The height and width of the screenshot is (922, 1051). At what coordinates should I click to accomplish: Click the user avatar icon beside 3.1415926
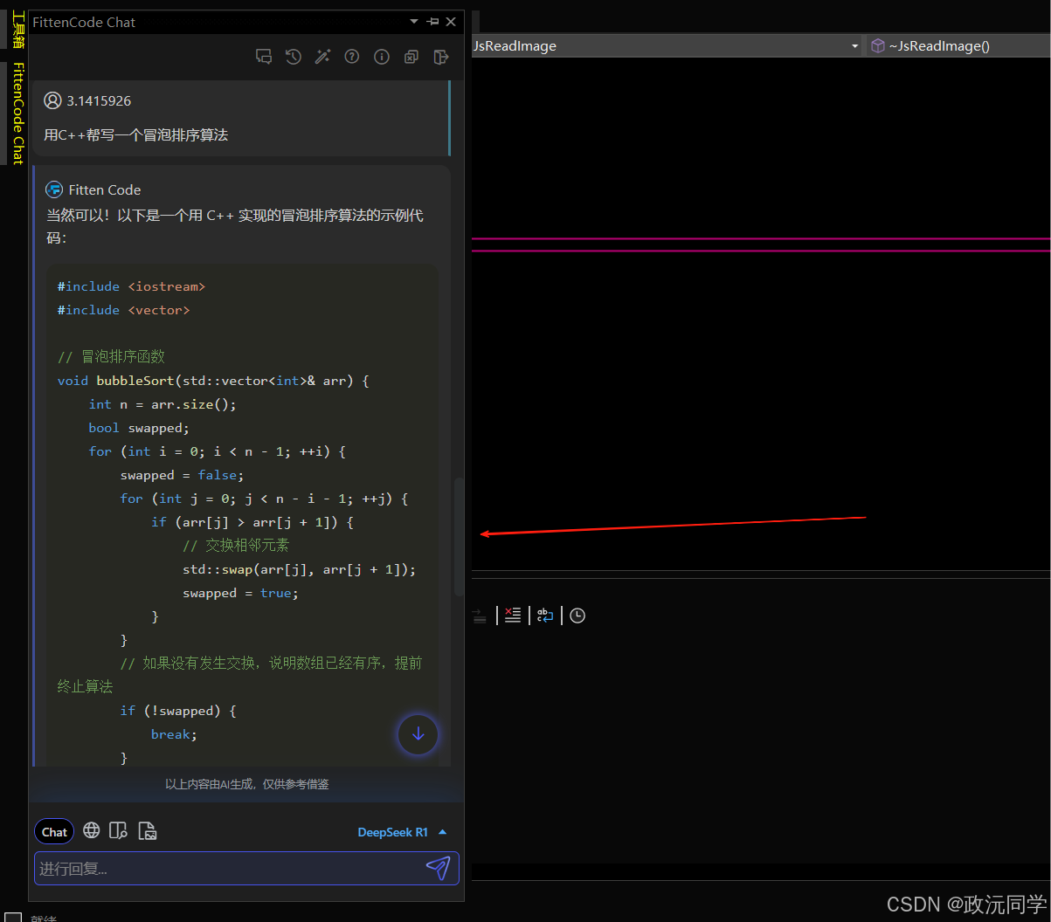[53, 100]
